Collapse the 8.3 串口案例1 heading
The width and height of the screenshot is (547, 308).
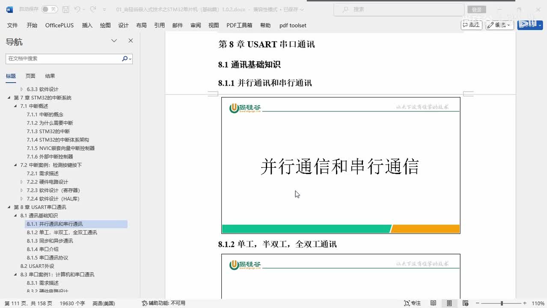16,275
